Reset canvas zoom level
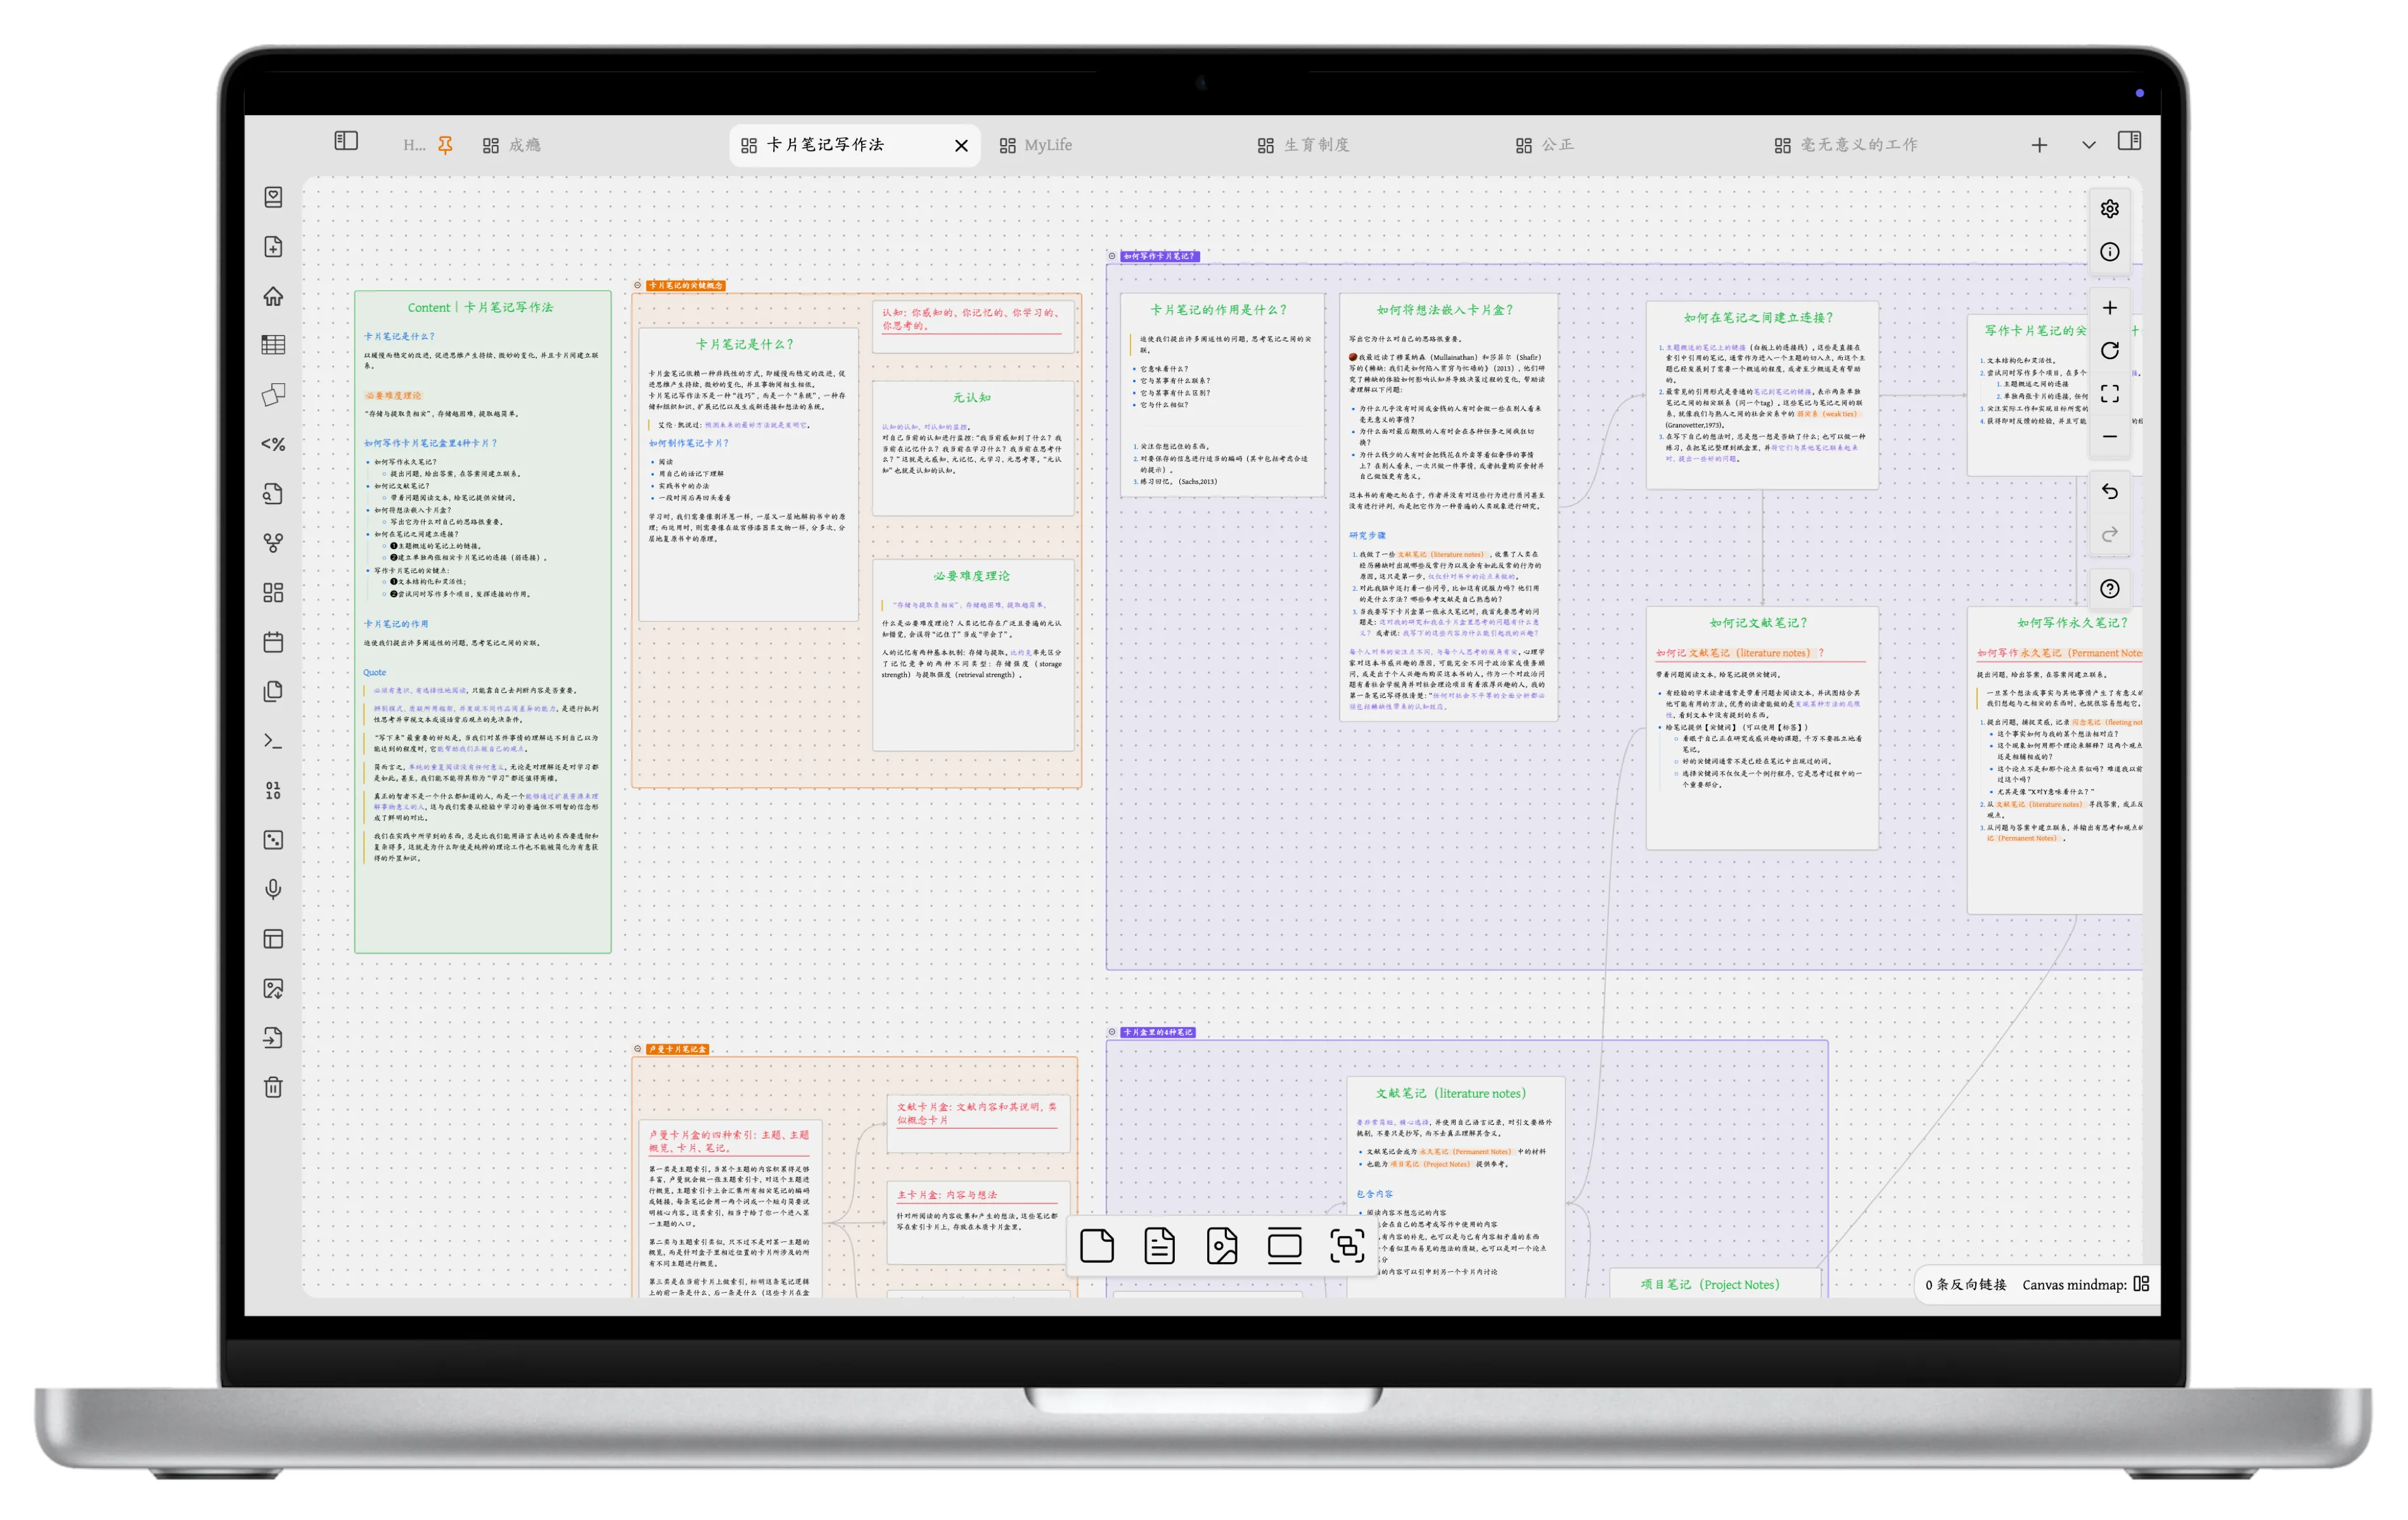2408x1520 pixels. click(2109, 351)
